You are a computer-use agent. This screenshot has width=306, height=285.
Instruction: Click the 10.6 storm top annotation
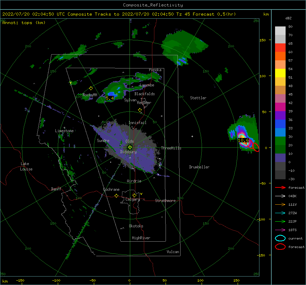pyautogui.click(x=243, y=140)
